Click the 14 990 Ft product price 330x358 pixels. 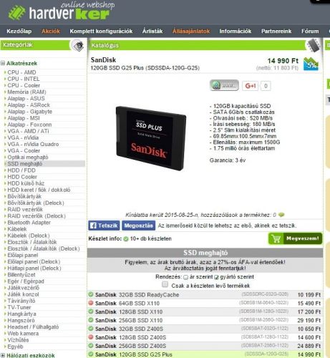click(283, 61)
